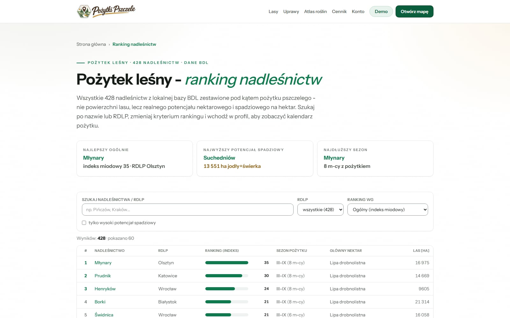Click the 'indeks miodowy 35 · RDLP Olsztyn' text
This screenshot has width=510, height=318.
[x=124, y=166]
